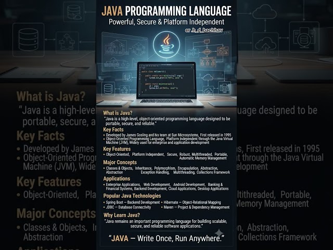333x250 pixels.
Task: Click the 'JAVA — Write Once, Run Anywhere.' slogan
Action: tap(166, 239)
